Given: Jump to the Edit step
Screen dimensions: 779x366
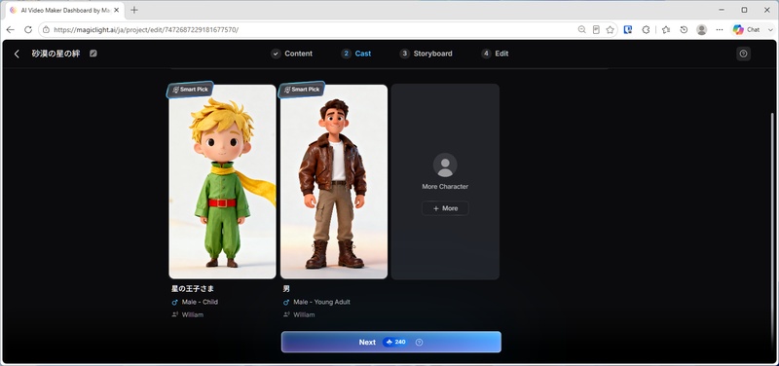Looking at the screenshot, I should [x=495, y=54].
